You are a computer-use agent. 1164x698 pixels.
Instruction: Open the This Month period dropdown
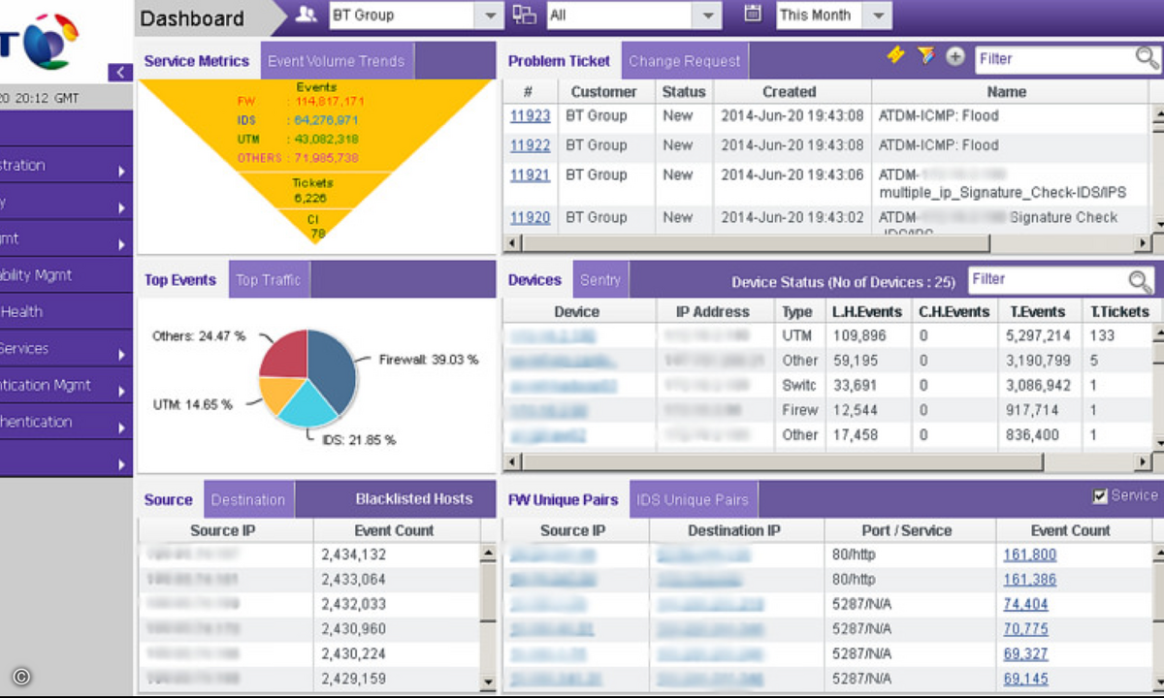878,16
